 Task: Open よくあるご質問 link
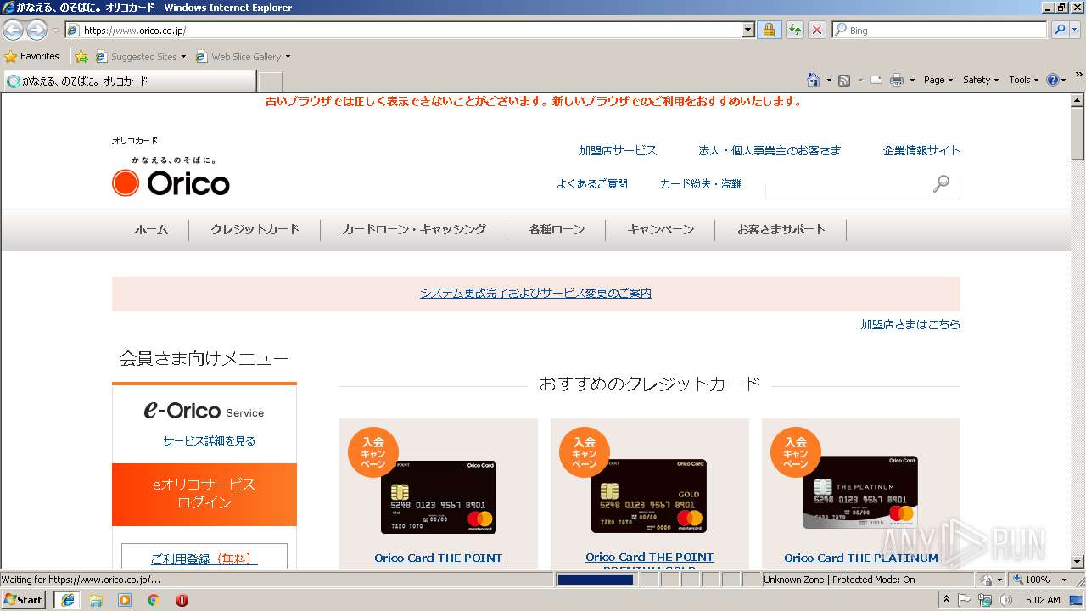point(592,183)
